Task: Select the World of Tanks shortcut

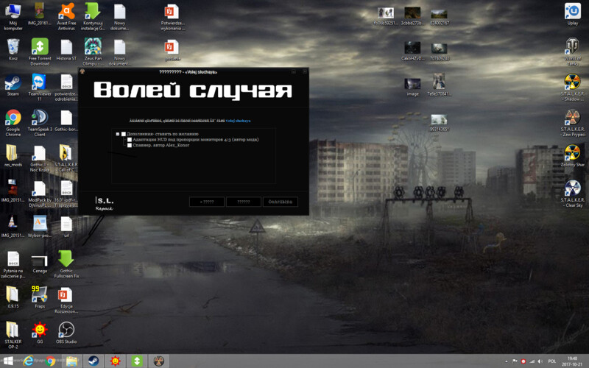Action: click(572, 46)
